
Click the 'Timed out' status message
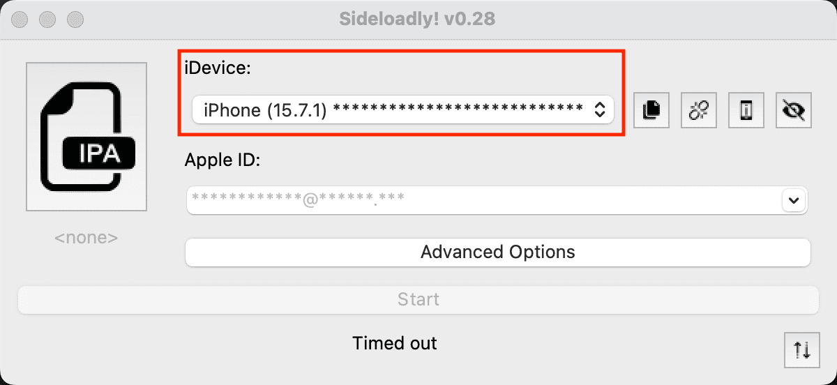pyautogui.click(x=395, y=343)
